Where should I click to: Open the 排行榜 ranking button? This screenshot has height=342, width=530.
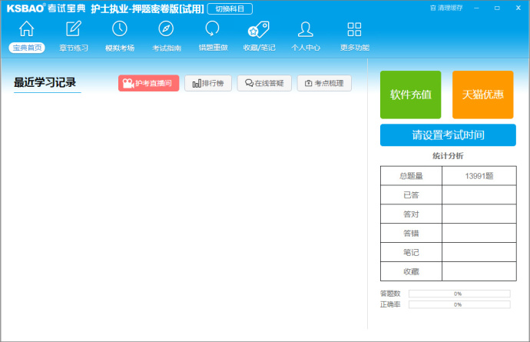[208, 83]
